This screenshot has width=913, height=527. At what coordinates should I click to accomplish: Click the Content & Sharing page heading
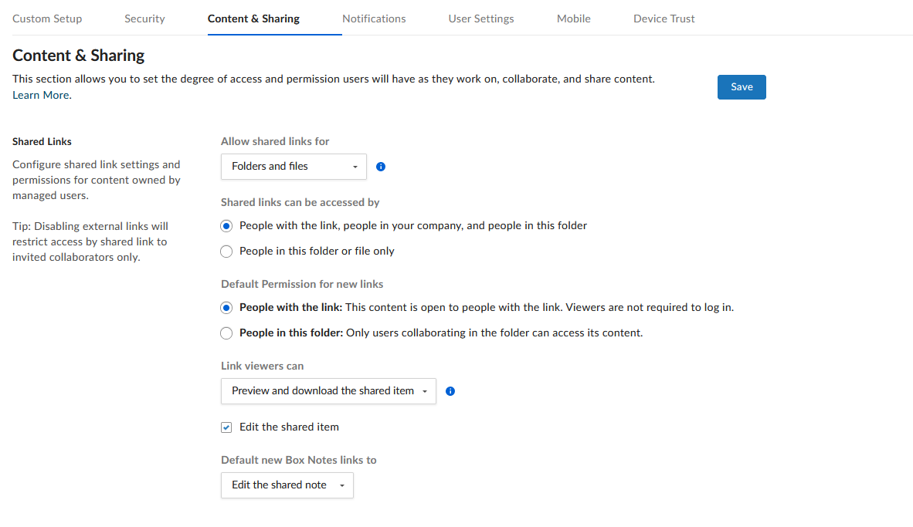79,56
